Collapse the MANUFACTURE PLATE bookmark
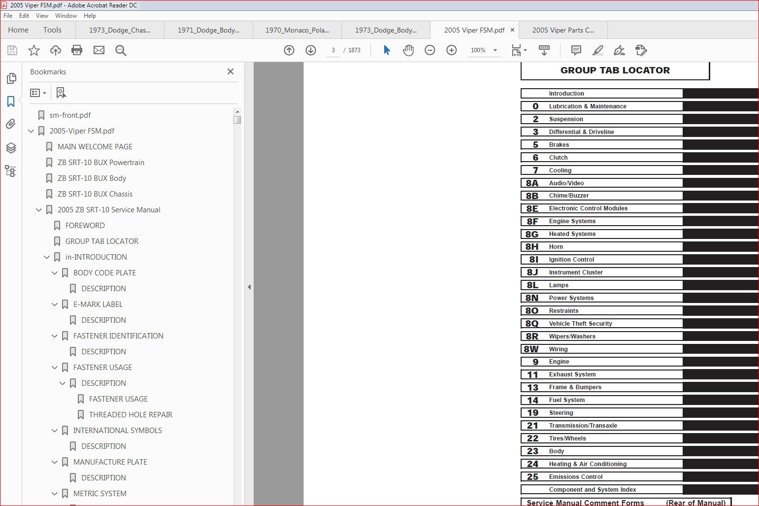 [x=55, y=462]
